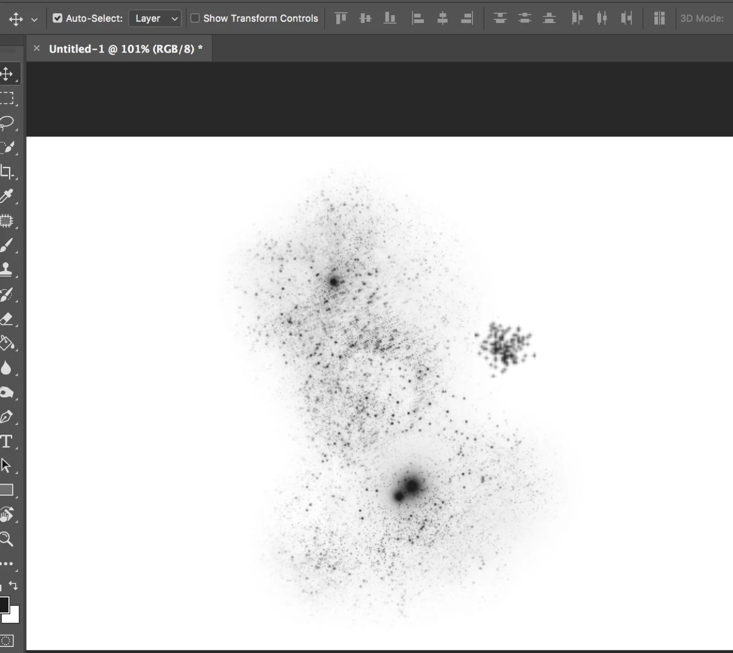Select the Zoom magnifier tool
Image resolution: width=733 pixels, height=653 pixels.
point(7,539)
